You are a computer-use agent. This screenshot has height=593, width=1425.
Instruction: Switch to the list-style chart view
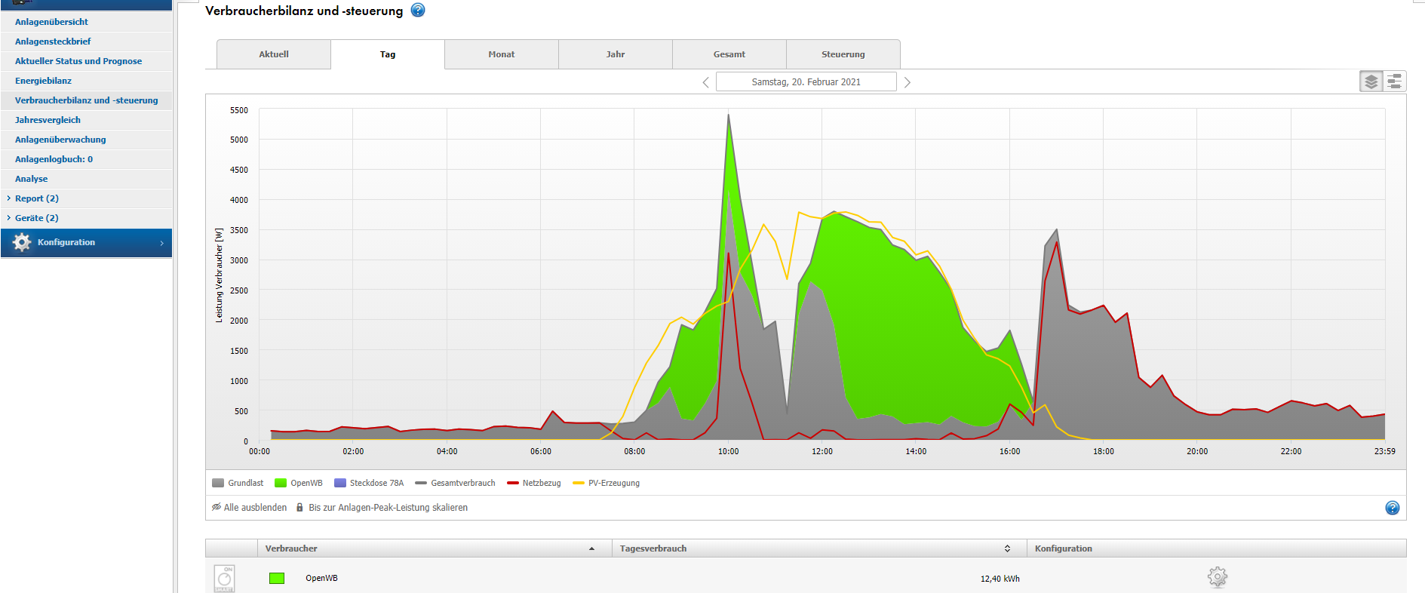point(1394,81)
